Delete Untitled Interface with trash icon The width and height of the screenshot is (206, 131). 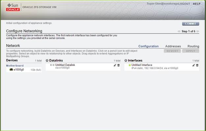tap(197, 65)
